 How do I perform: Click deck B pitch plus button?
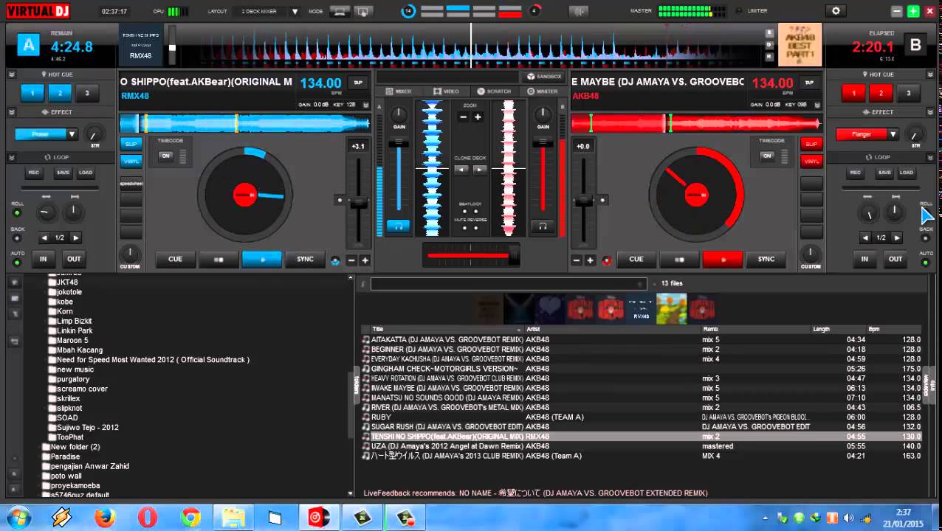tap(591, 260)
